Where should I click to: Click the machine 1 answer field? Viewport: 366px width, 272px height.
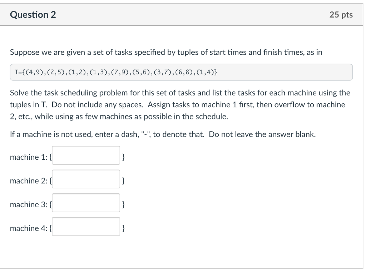coord(86,155)
